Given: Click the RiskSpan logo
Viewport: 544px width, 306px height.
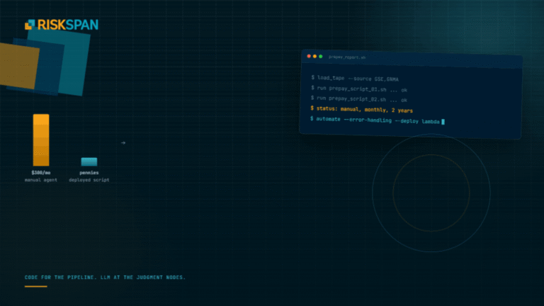Looking at the screenshot, I should click(62, 25).
